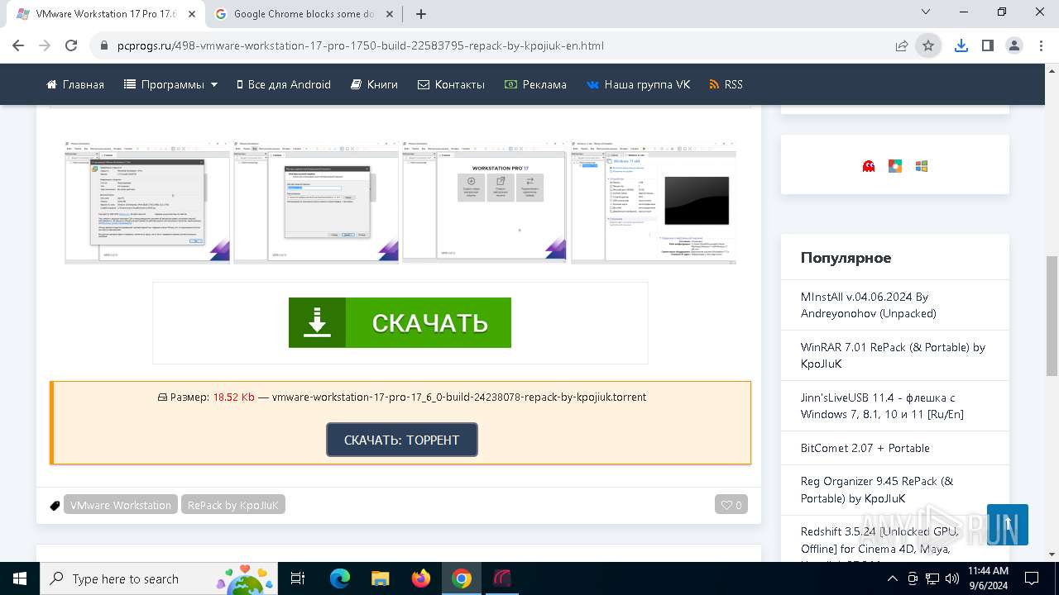This screenshot has height=595, width=1059.
Task: Open BitComet 2.07 + Portable link
Action: coord(865,448)
